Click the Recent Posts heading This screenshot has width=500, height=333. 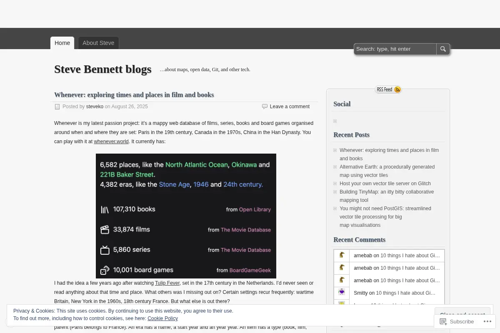pos(351,135)
